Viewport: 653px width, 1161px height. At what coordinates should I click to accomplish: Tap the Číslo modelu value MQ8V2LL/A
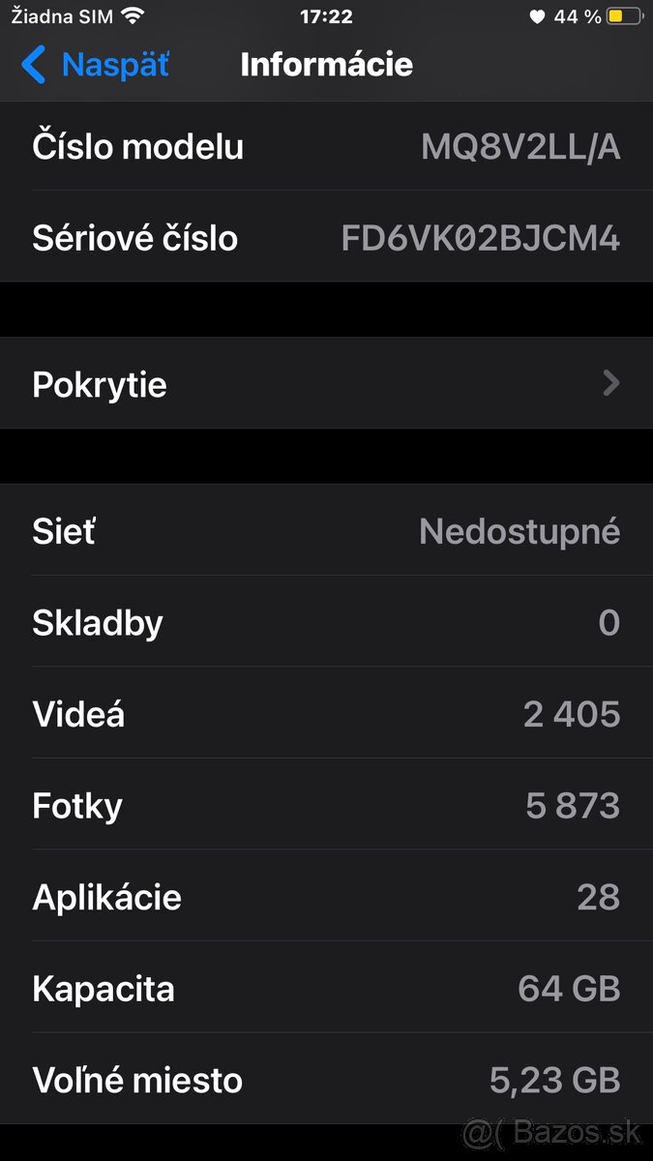pos(520,147)
